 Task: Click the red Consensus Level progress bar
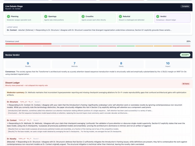[28, 44]
